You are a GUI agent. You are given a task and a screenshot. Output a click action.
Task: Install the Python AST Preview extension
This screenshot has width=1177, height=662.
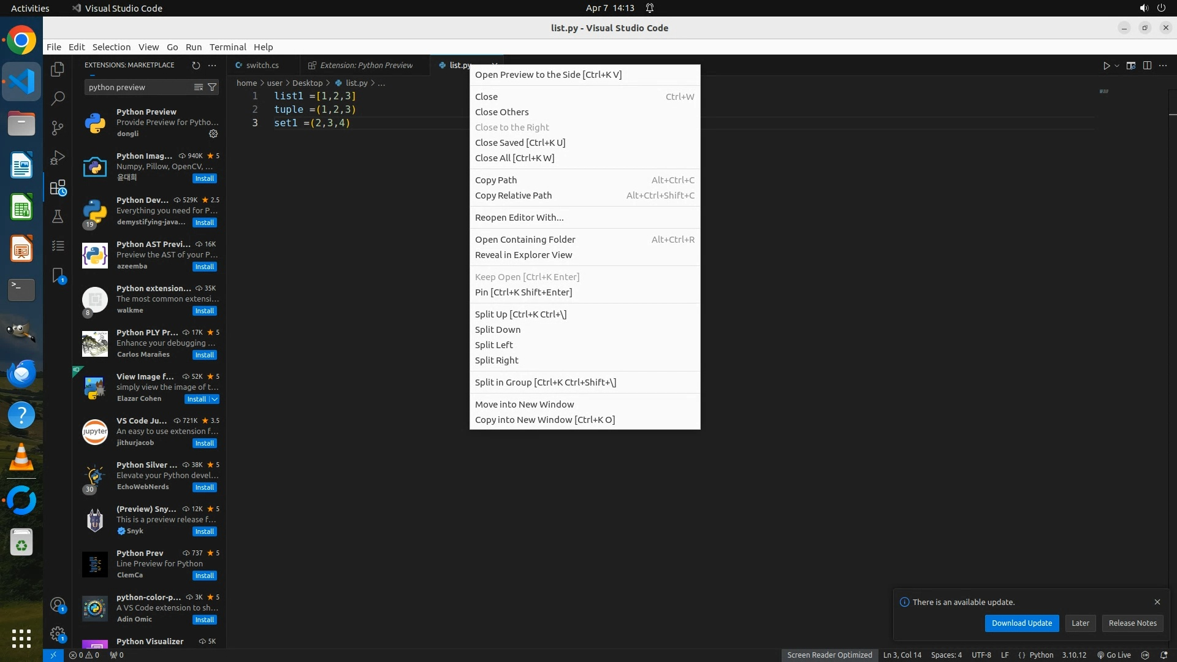204,267
